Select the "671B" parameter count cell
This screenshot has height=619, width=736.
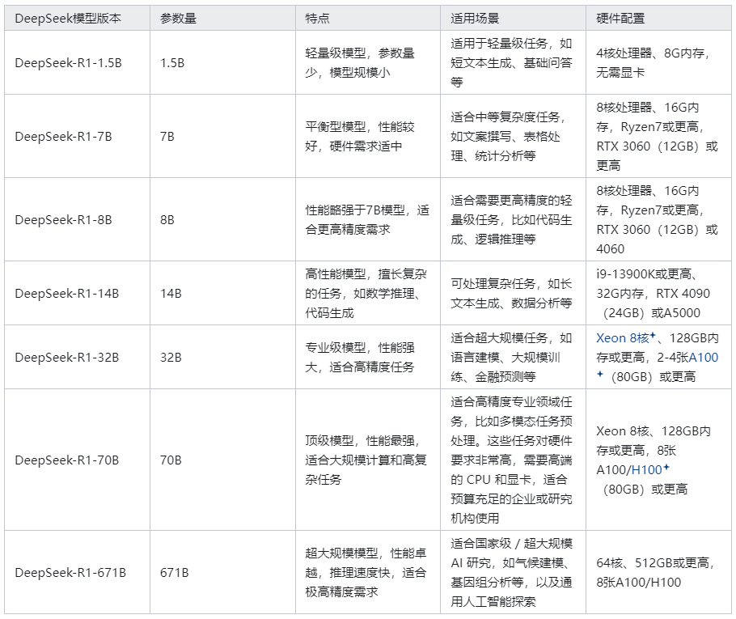pyautogui.click(x=175, y=573)
